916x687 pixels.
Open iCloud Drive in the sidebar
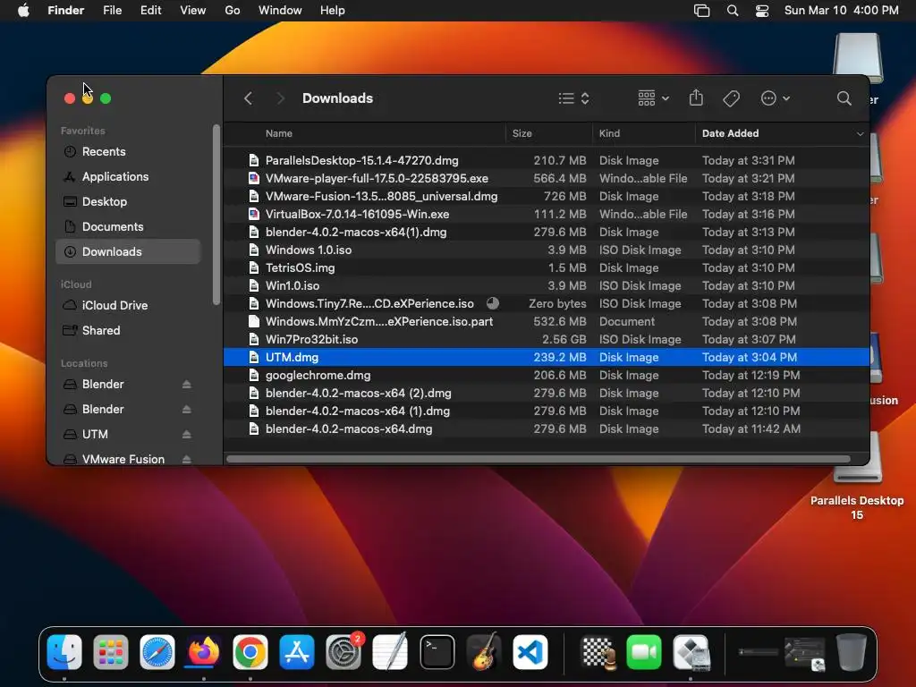[128, 306]
